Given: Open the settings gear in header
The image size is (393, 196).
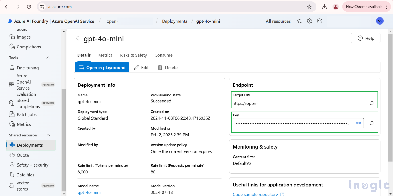Looking at the screenshot, I should (x=310, y=21).
